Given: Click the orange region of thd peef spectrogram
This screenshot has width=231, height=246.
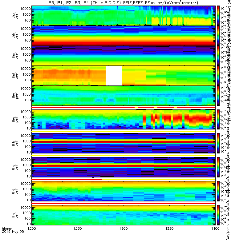Looking at the screenshot, I should click(x=68, y=75).
